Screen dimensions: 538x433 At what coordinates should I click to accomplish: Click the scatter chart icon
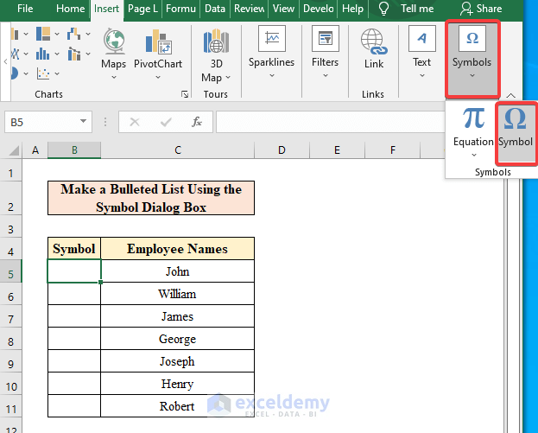[43, 73]
